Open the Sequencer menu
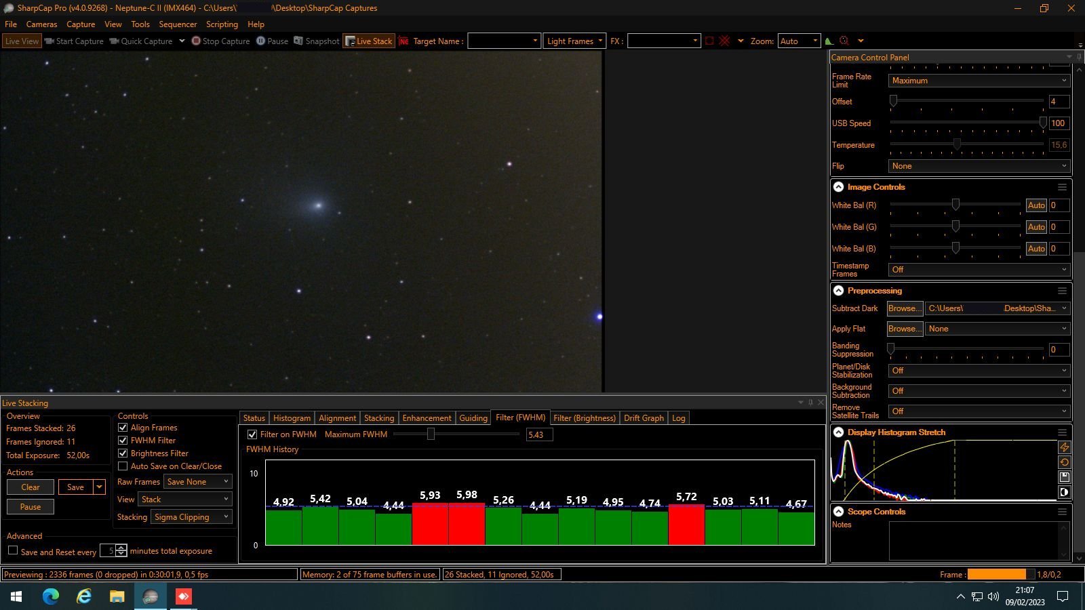 [x=178, y=24]
